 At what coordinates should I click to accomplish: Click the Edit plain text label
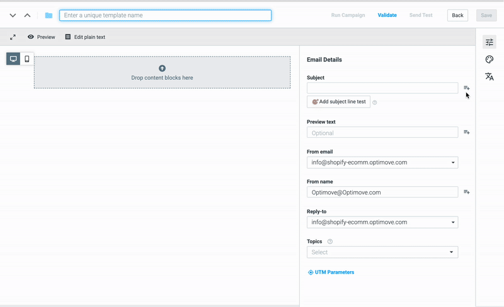click(89, 37)
